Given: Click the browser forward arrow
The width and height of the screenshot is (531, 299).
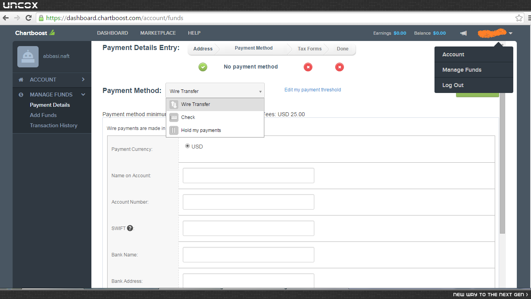Looking at the screenshot, I should (x=17, y=18).
